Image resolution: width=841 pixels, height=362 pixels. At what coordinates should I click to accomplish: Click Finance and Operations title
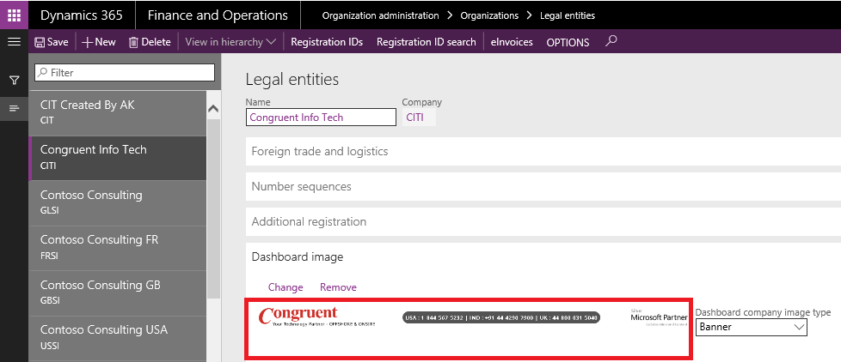218,15
